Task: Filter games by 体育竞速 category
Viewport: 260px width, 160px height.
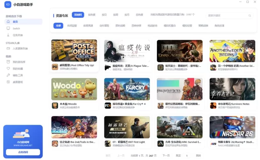Action: coord(88,26)
